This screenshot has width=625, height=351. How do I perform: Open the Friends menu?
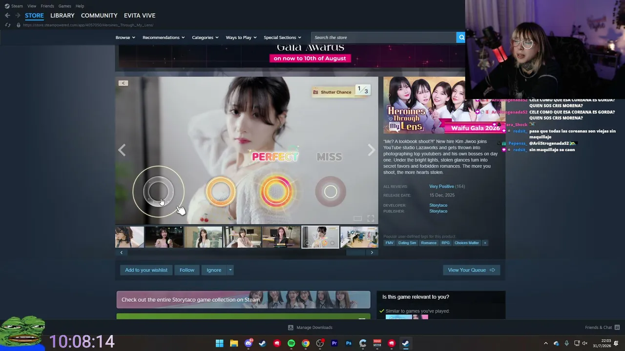point(47,6)
